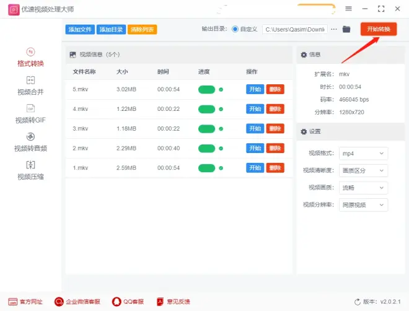Click the gear icon beside 信息
Screen dimensions: 409x311
coord(304,55)
